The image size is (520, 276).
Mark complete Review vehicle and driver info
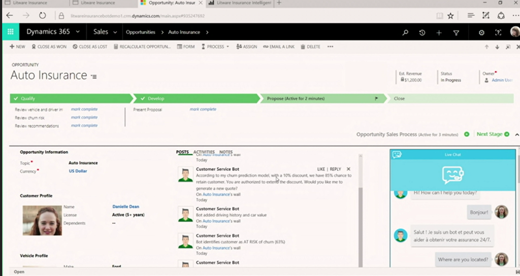(x=84, y=109)
